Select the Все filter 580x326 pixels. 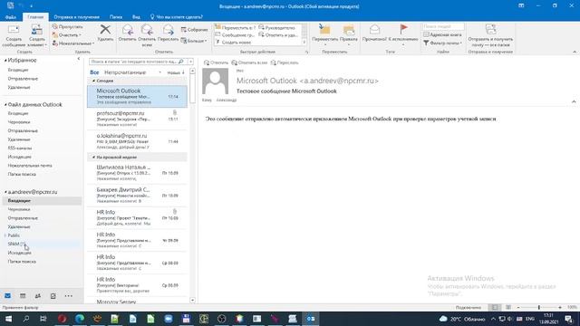click(94, 72)
